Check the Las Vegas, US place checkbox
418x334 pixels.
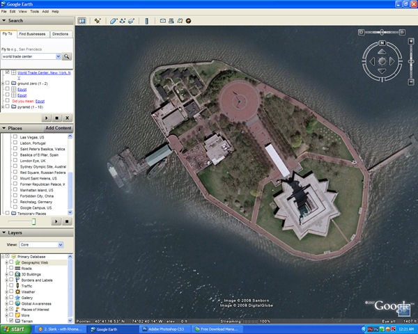(x=15, y=137)
